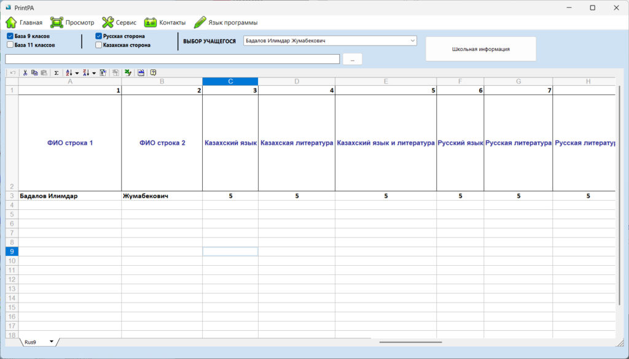Click the '...' browse button
The height and width of the screenshot is (359, 629).
click(352, 60)
